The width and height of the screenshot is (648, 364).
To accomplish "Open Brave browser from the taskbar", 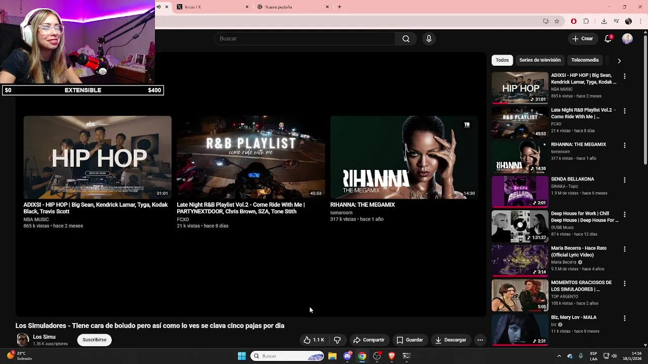I will 391,356.
